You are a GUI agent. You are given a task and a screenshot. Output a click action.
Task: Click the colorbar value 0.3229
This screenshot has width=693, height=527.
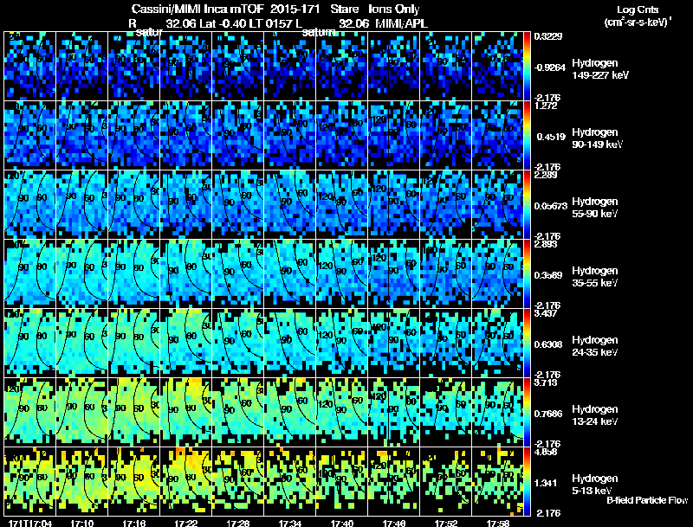pyautogui.click(x=548, y=36)
